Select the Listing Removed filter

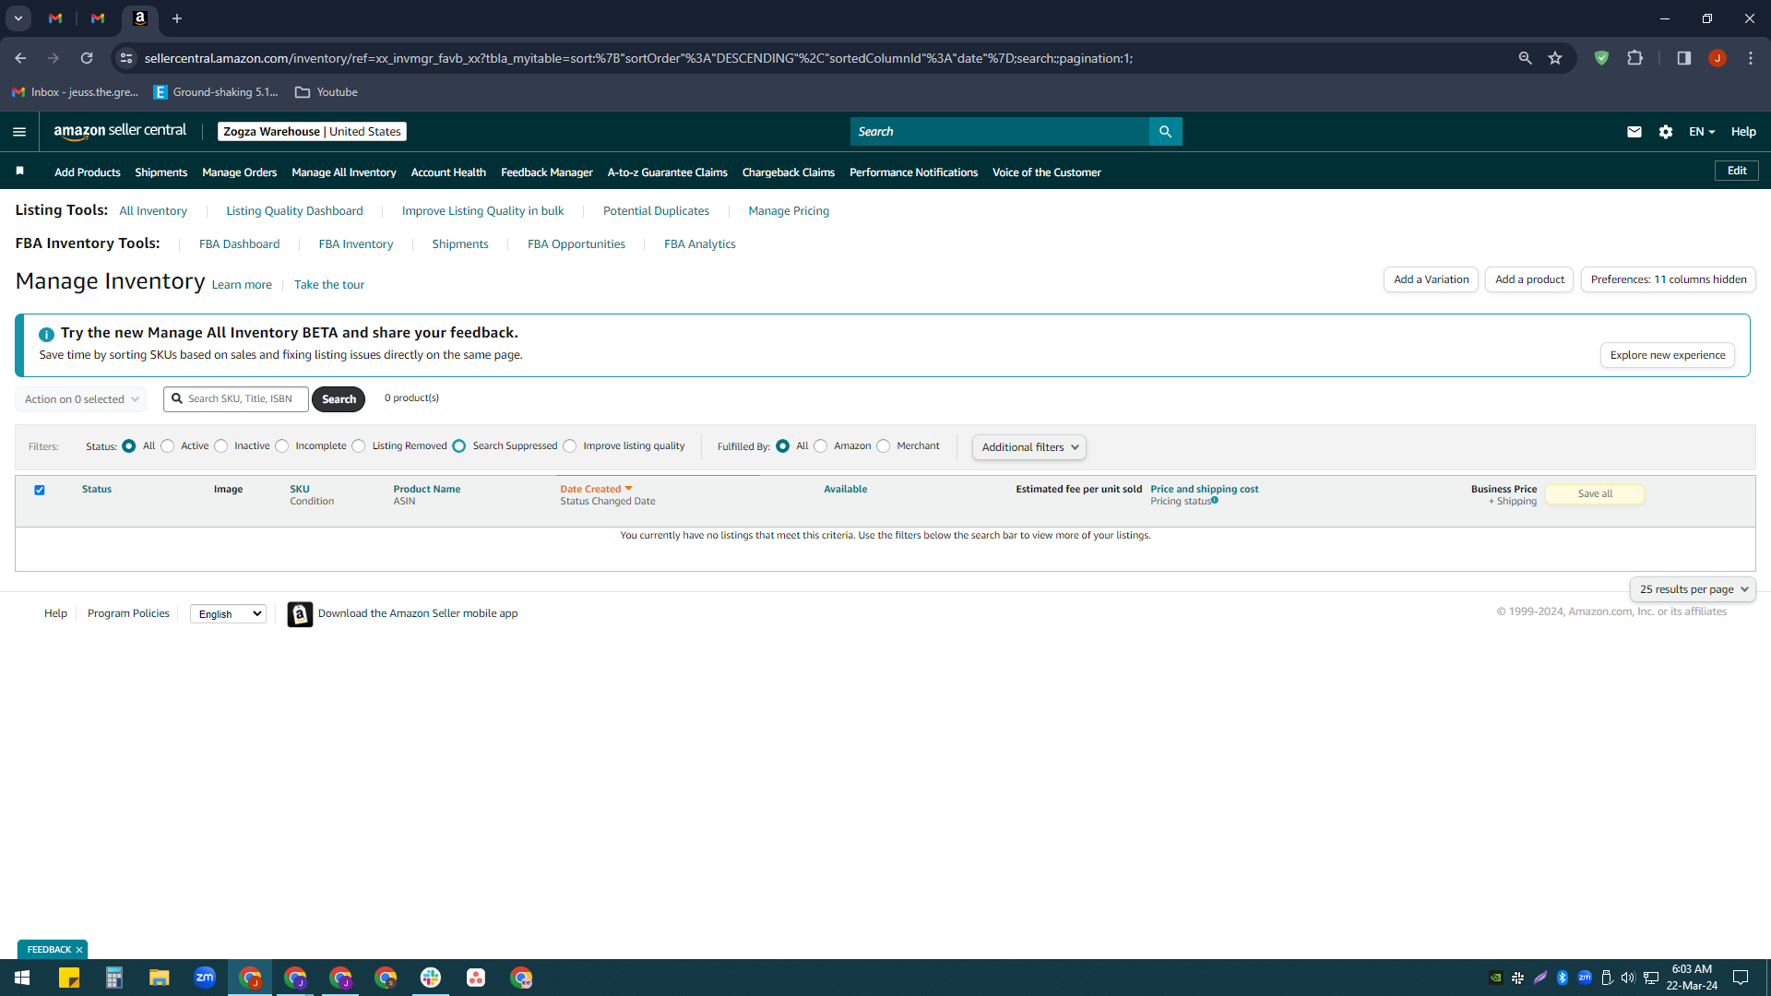[x=359, y=446]
